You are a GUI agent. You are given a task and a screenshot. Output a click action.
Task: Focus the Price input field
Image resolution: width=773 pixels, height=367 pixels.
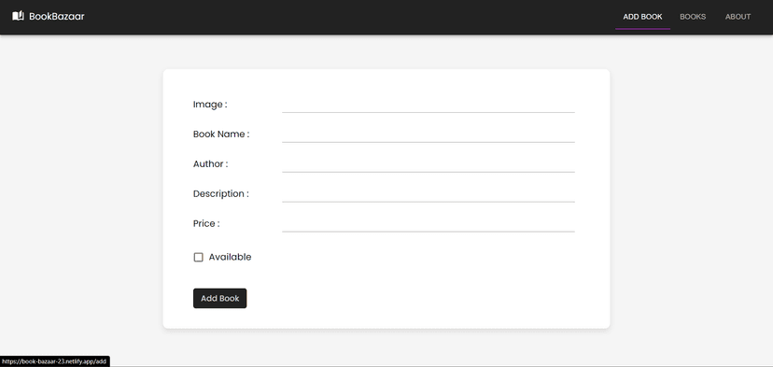coord(429,223)
